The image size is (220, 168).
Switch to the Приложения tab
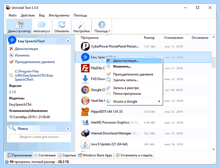coord(19,155)
